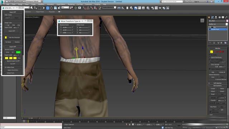This screenshot has width=229, height=129.
Task: Click Remove Modifier trash icon under the stack
Action: pos(221,43)
